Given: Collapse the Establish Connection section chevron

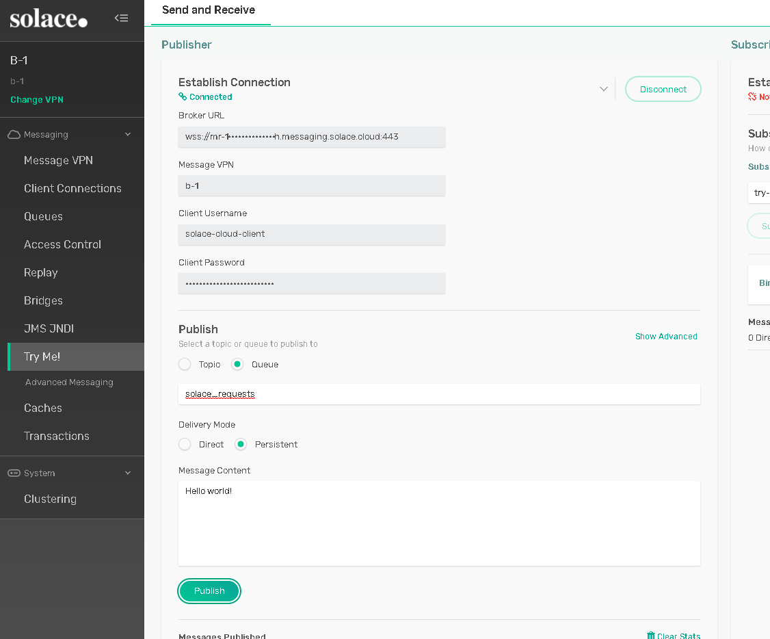Looking at the screenshot, I should tap(603, 89).
